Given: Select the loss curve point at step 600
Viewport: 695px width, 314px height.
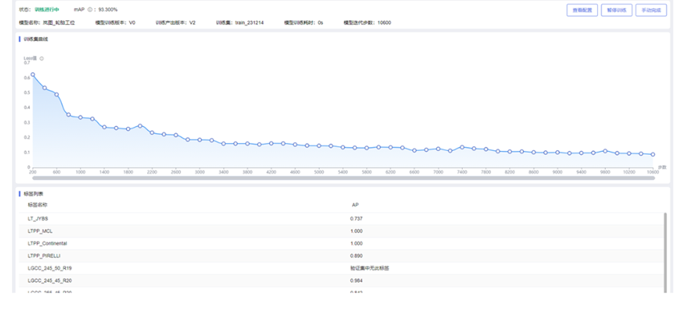Looking at the screenshot, I should tap(56, 94).
